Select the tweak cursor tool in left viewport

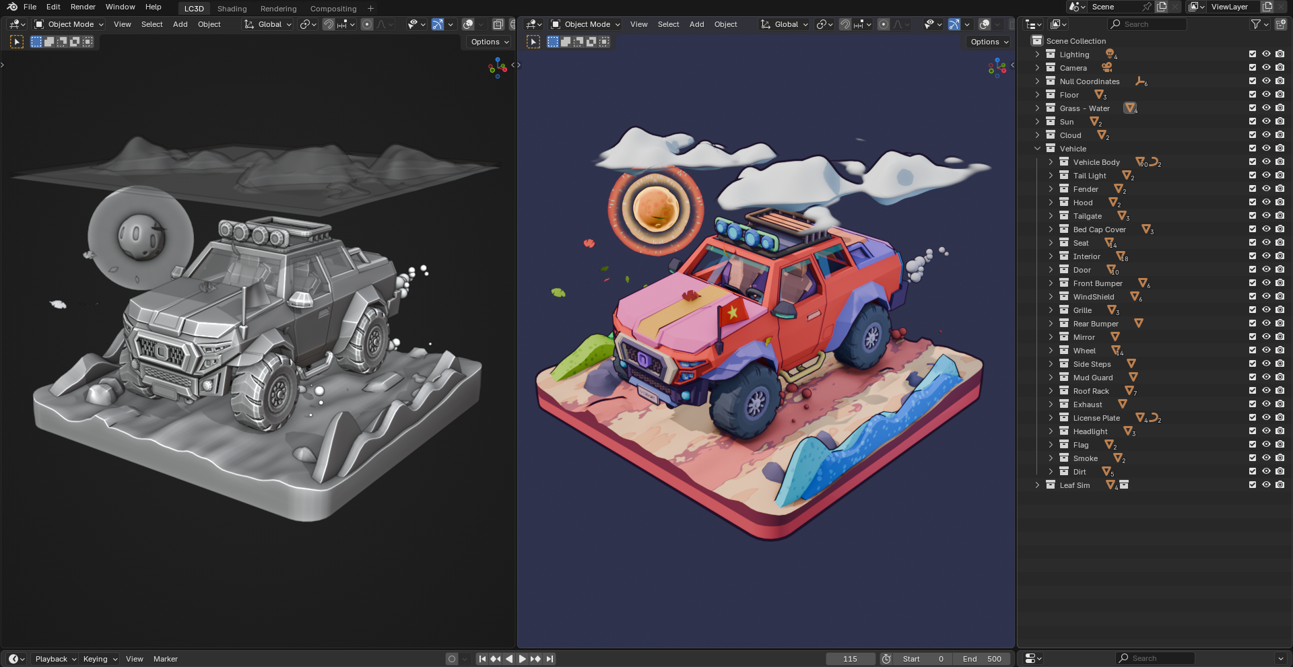(x=17, y=42)
